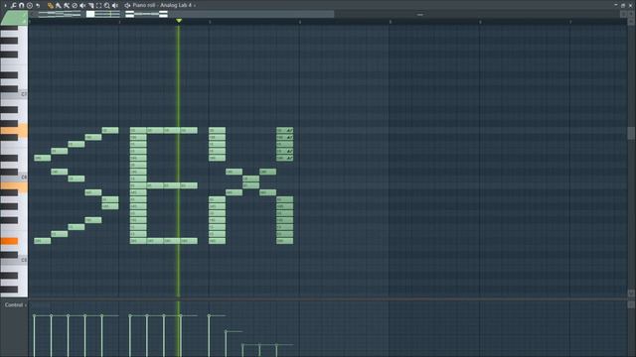Choose the Select marquee tool
Image resolution: width=636 pixels, height=357 pixels.
coord(98,6)
